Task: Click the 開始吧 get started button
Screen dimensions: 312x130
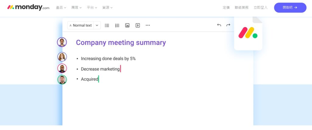Action: coord(290,8)
